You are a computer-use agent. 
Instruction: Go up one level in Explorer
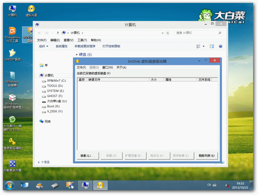pyautogui.click(x=58, y=33)
